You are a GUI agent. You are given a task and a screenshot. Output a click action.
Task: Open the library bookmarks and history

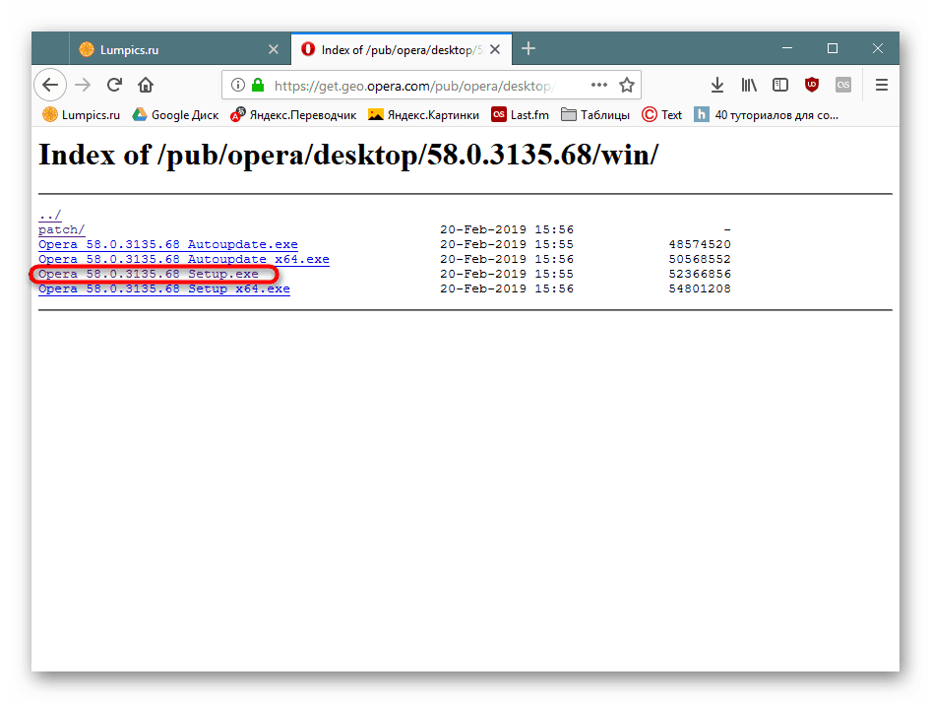[x=749, y=85]
